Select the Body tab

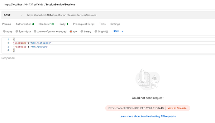tap(64, 24)
